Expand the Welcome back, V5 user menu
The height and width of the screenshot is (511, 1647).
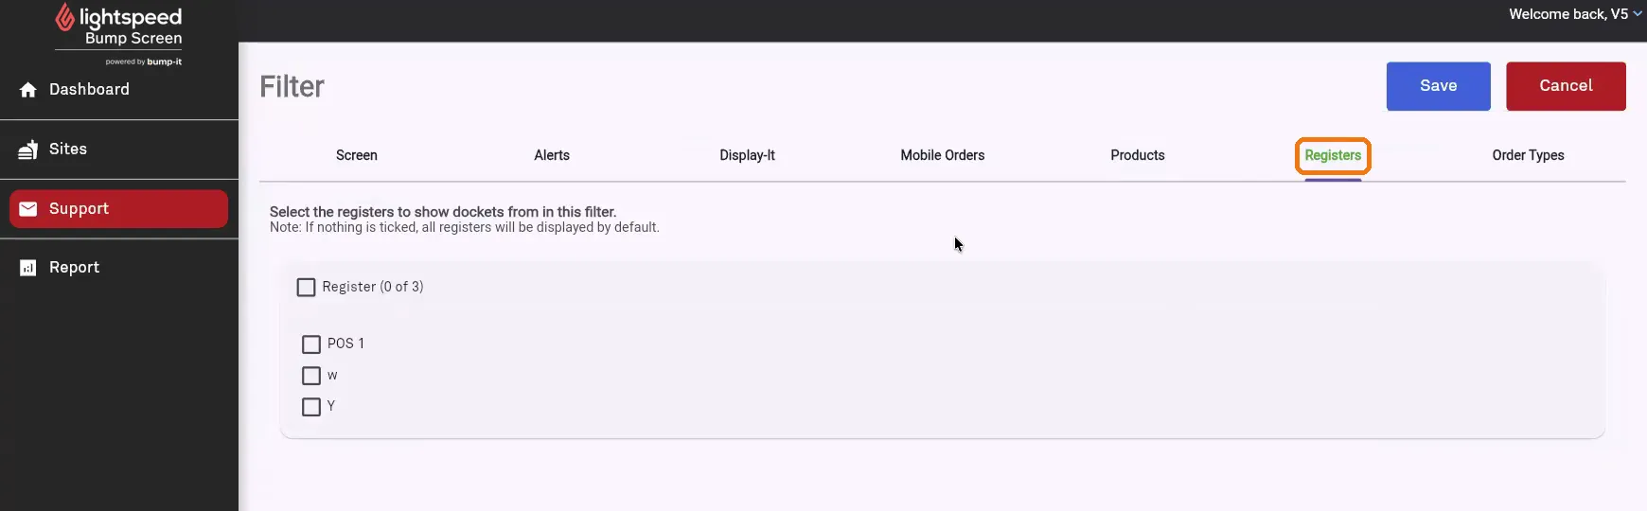point(1575,14)
